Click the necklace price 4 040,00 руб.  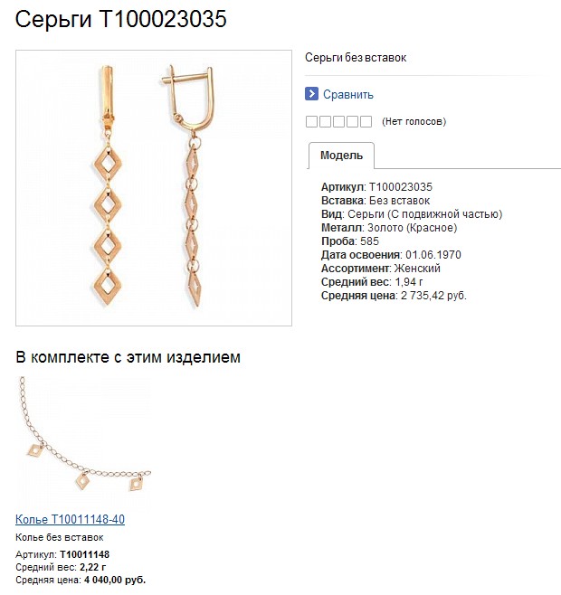click(x=115, y=580)
